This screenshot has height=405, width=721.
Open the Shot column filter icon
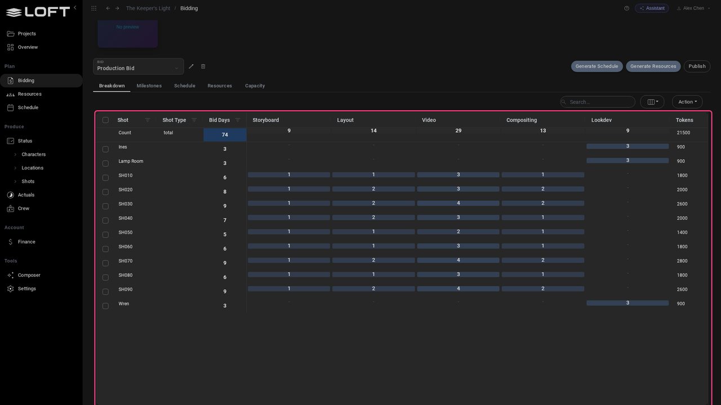pyautogui.click(x=148, y=120)
